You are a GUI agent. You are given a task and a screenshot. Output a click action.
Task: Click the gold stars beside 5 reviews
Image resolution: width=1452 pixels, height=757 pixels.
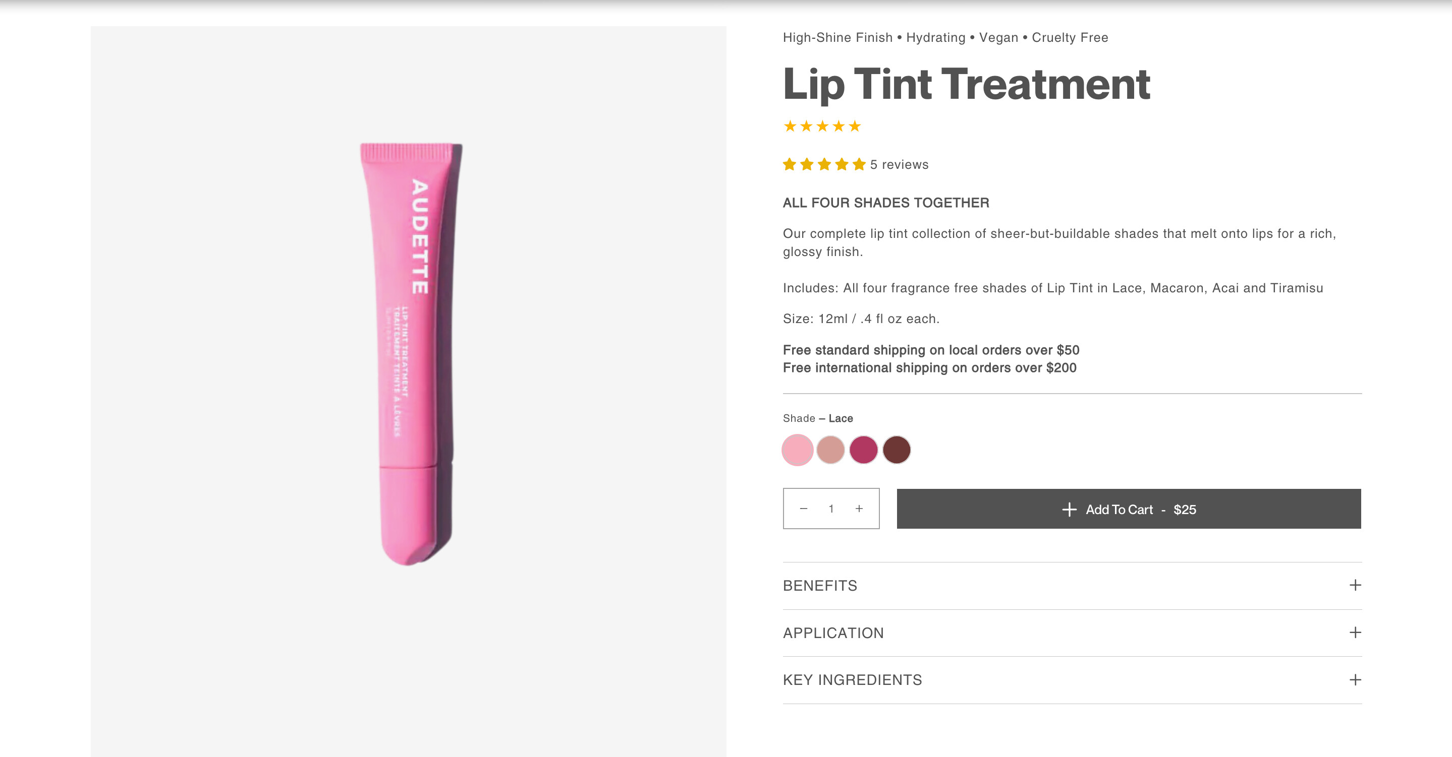point(823,164)
